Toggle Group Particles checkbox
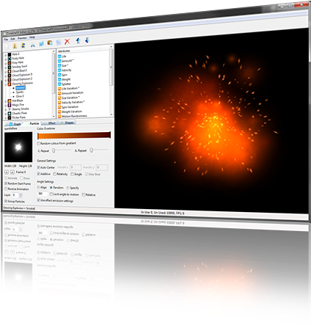The image size is (311, 325). 6,201
